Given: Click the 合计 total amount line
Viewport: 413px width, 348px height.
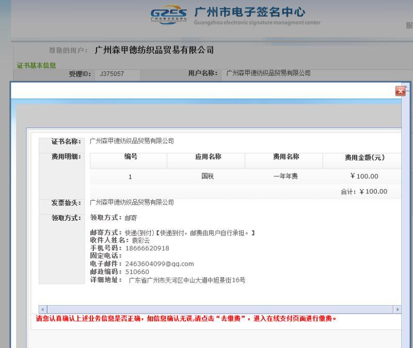Looking at the screenshot, I should [364, 191].
